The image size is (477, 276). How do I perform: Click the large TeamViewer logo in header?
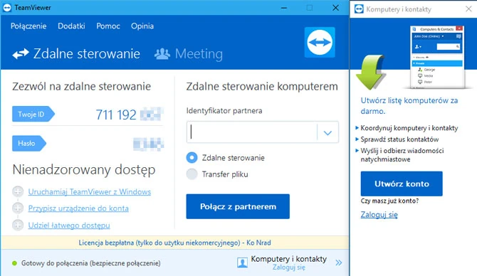click(x=320, y=42)
